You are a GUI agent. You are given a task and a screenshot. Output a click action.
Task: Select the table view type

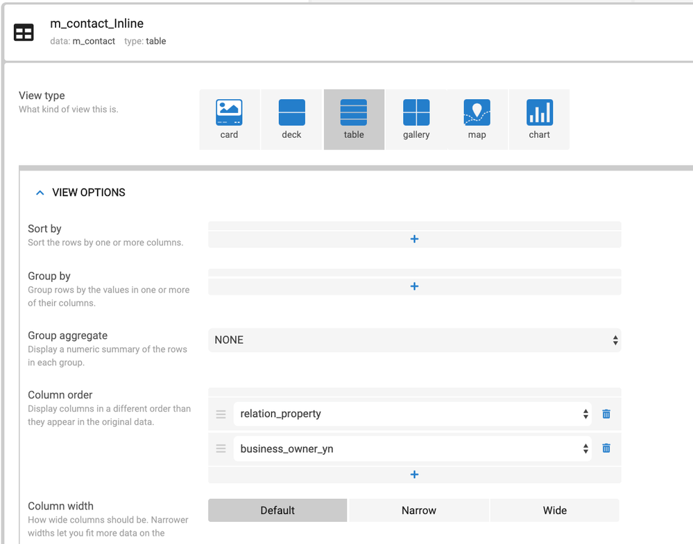(354, 120)
